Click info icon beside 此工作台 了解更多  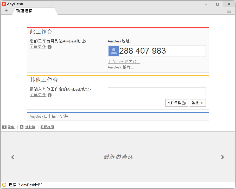49,47
